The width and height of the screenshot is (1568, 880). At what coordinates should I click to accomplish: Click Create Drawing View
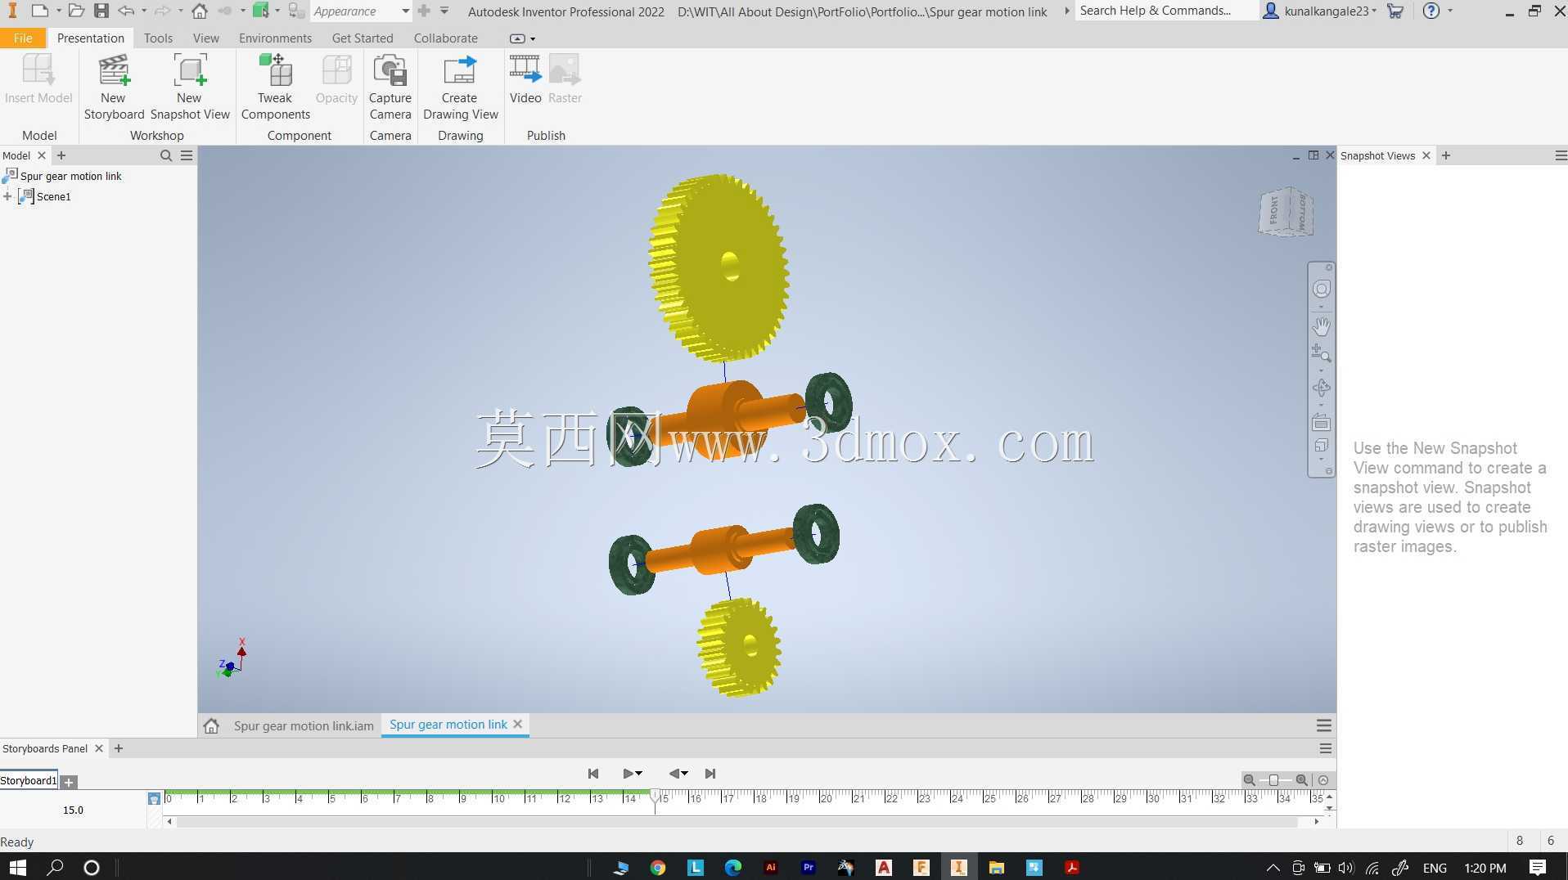coord(461,87)
